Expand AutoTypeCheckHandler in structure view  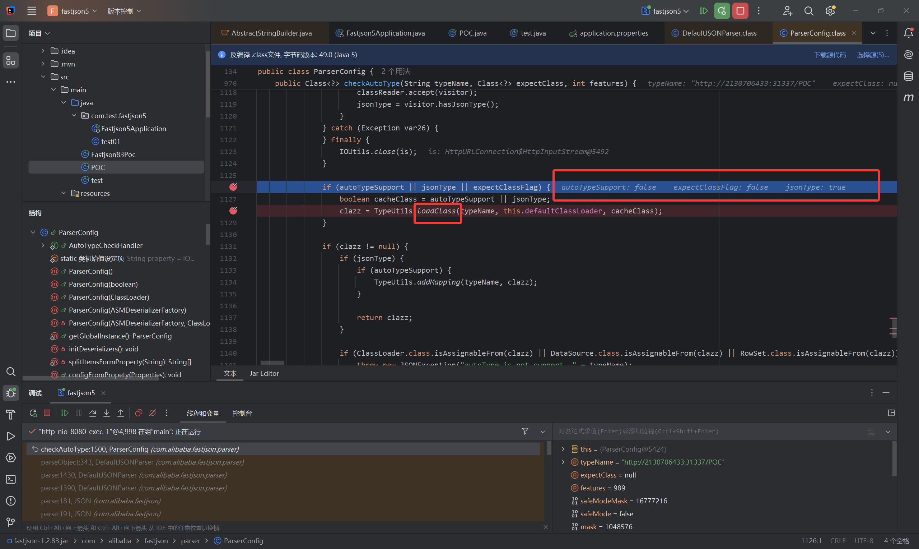(x=43, y=245)
